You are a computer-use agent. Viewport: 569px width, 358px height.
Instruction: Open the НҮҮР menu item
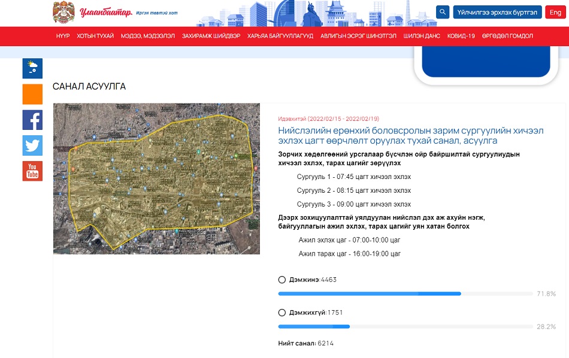63,36
